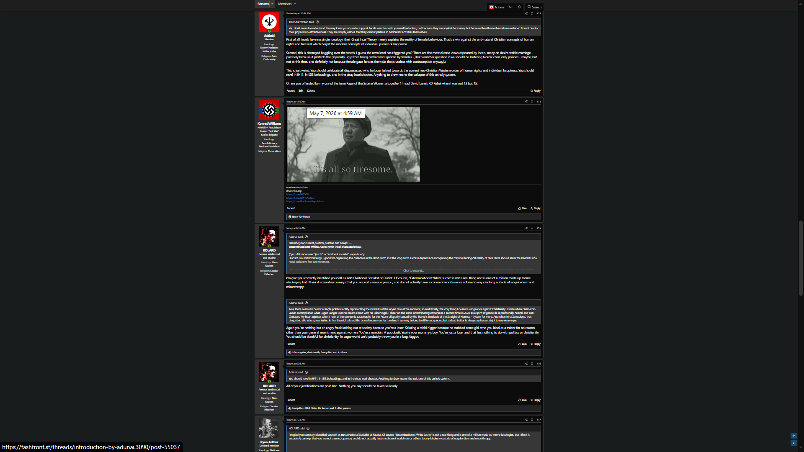Report post #15
This screenshot has width=804, height=452.
(x=291, y=344)
